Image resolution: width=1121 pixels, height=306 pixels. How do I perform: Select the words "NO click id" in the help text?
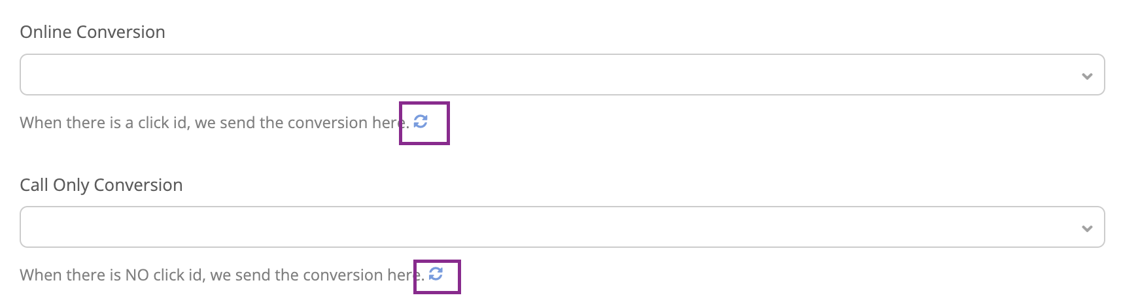tap(164, 275)
